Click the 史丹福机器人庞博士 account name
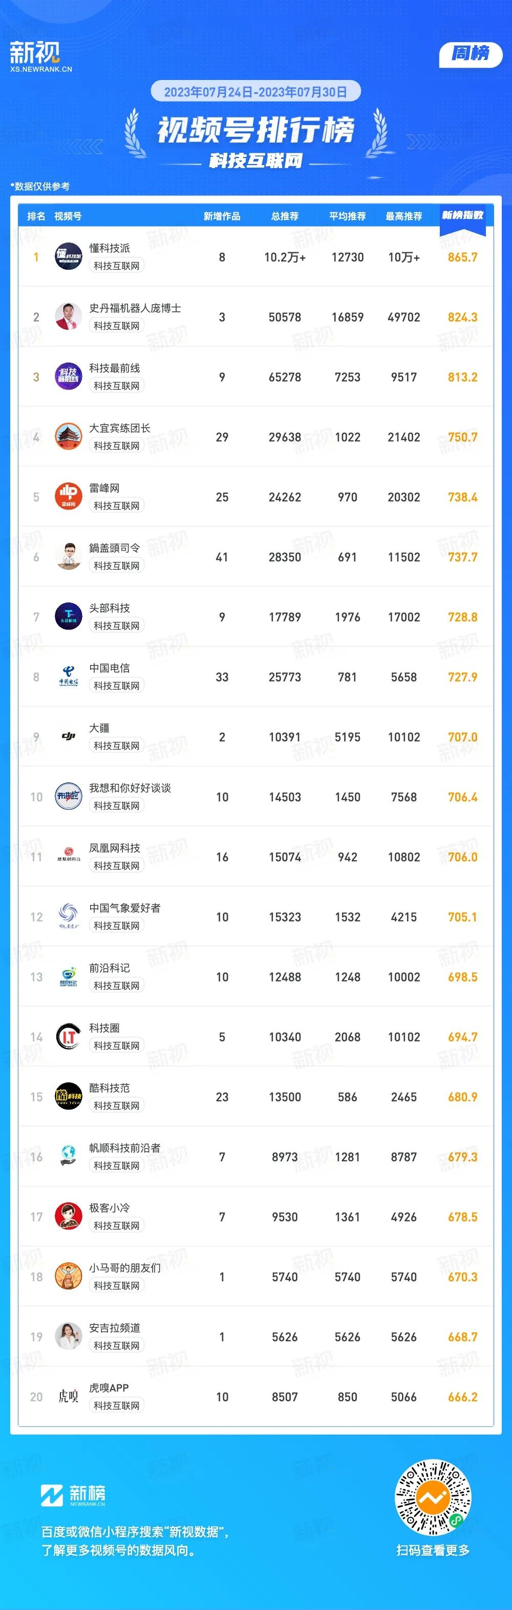 [135, 308]
